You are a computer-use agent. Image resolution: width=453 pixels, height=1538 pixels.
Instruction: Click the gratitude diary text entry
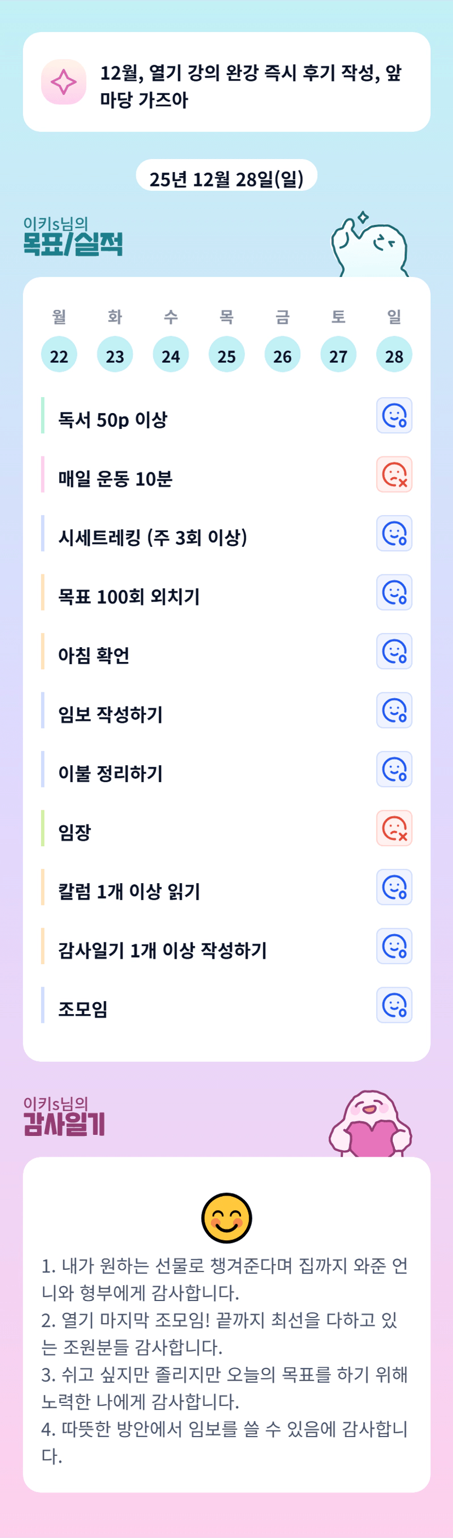225,1362
